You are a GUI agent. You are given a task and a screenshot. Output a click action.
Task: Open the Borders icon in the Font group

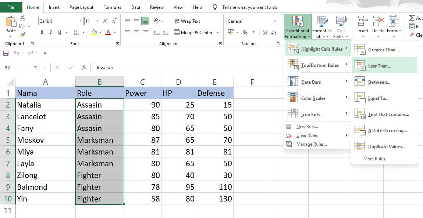tap(77, 32)
